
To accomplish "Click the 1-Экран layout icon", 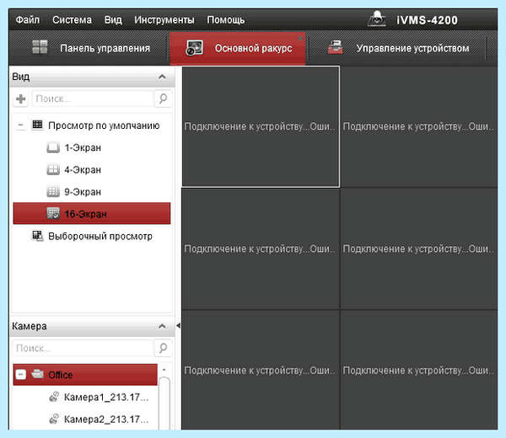I will [x=53, y=147].
